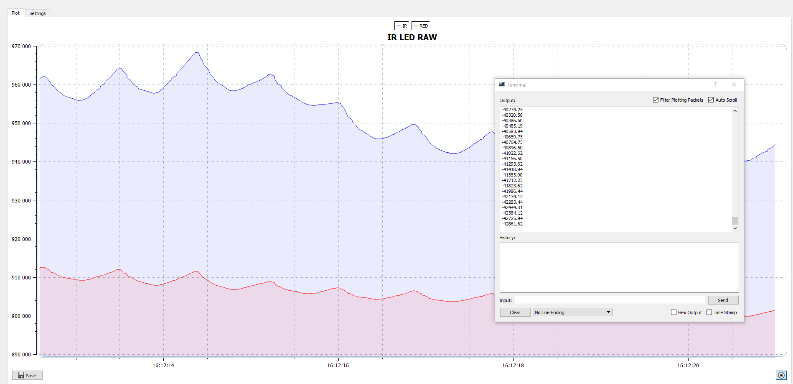Viewport: 793px width, 384px height.
Task: Open the No Line Ending dropdown
Action: click(572, 312)
